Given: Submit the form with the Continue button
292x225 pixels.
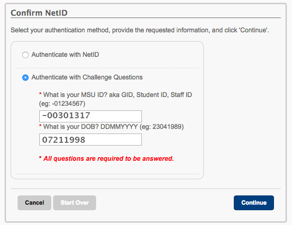Looking at the screenshot, I should [254, 203].
